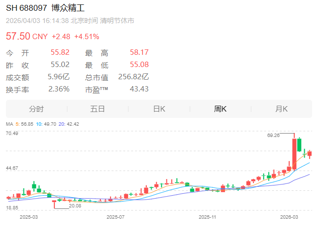319x227 pixels.
Task: Click the 2025-07 date axis label
Action: point(115,217)
